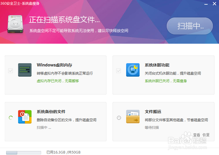Click 已用16.3GB /共50GB text
The image size is (219, 155).
pos(64,152)
